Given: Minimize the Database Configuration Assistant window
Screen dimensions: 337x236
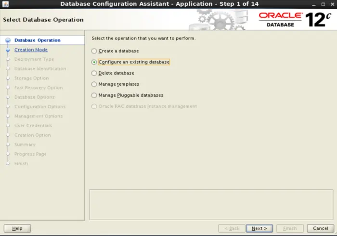Looking at the screenshot, I should 314,4.
